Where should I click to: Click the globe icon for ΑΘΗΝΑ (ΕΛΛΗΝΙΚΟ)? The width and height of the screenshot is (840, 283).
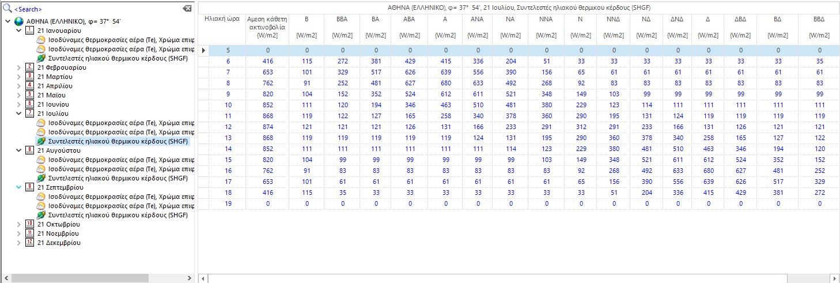coord(19,21)
